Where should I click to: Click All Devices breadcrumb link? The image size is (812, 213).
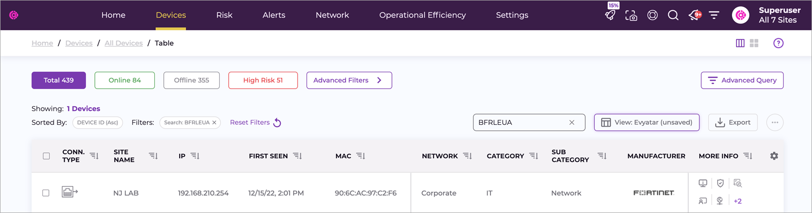coord(123,43)
